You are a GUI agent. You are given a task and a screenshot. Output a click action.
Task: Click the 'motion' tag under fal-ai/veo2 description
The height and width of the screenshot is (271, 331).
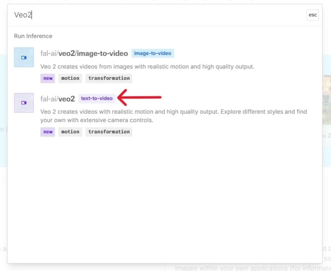pos(70,132)
